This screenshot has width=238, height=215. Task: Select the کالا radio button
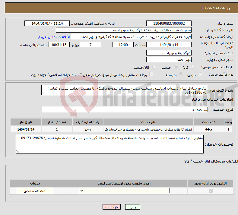pyautogui.click(x=193, y=67)
